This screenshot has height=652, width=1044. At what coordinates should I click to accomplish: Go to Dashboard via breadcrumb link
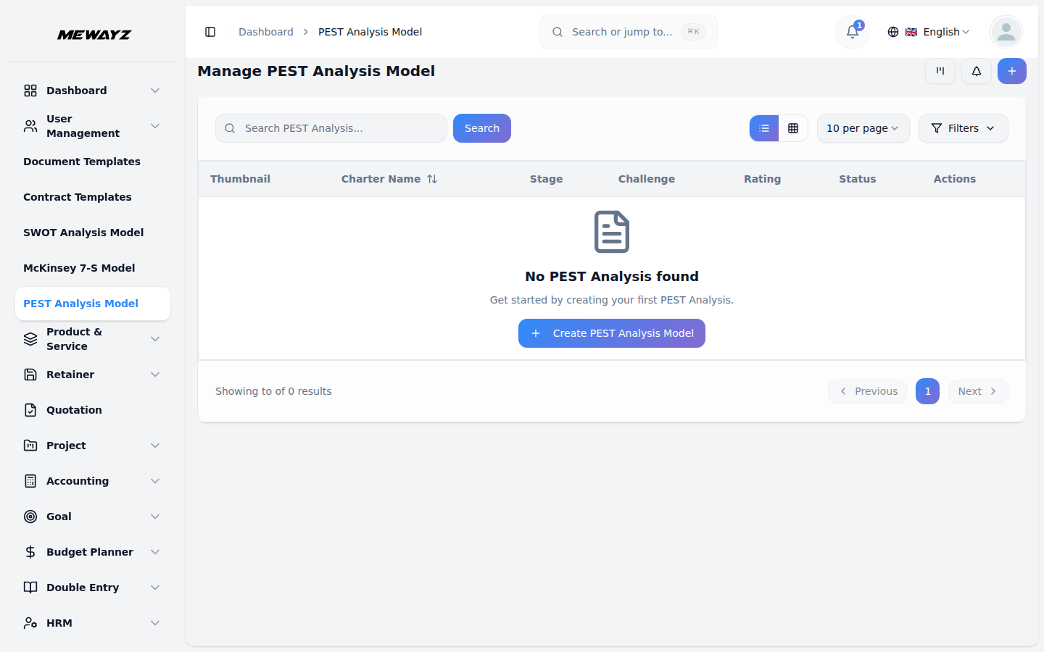click(265, 32)
